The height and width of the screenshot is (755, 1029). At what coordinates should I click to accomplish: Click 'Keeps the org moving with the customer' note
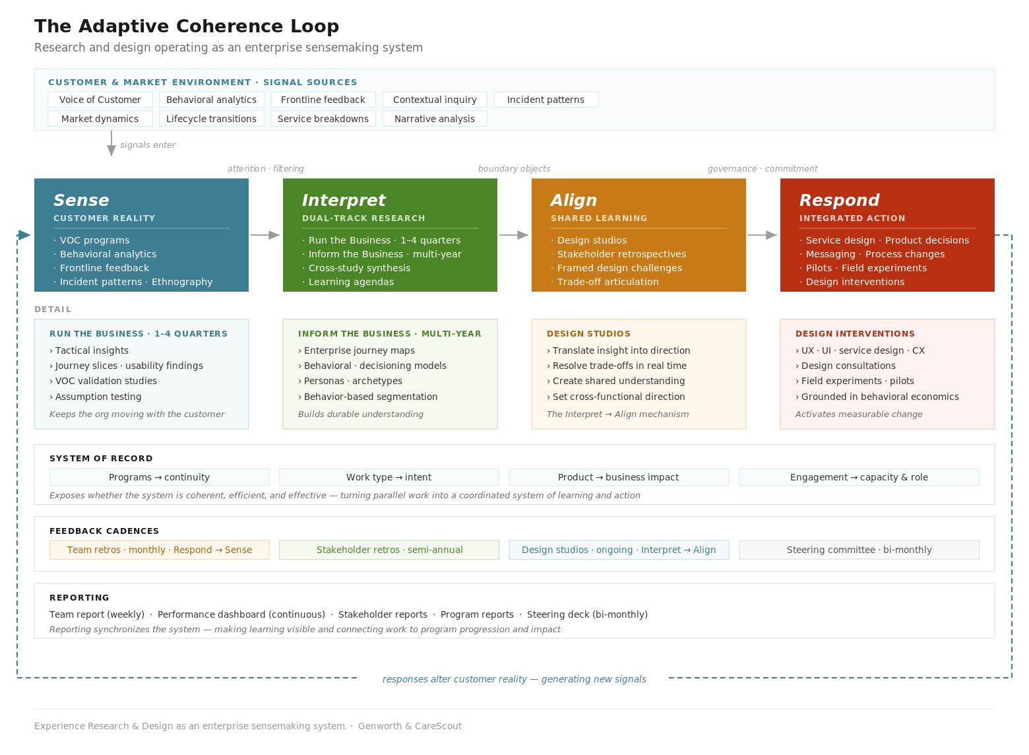[x=137, y=414]
